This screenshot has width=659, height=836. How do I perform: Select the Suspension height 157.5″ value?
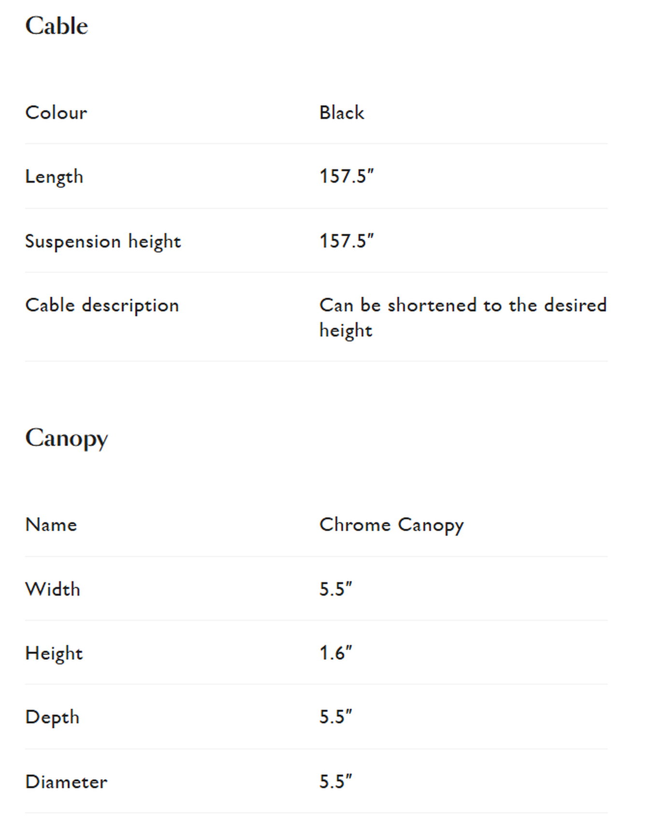(x=346, y=241)
